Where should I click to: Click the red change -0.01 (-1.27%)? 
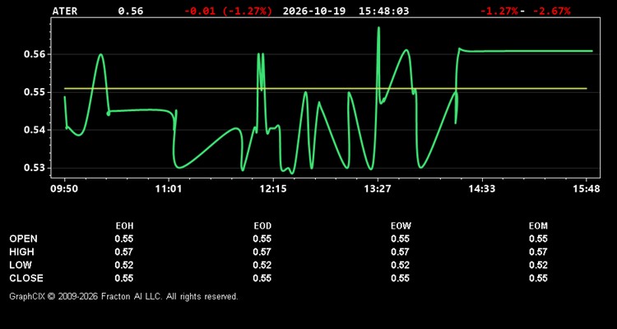(x=228, y=11)
